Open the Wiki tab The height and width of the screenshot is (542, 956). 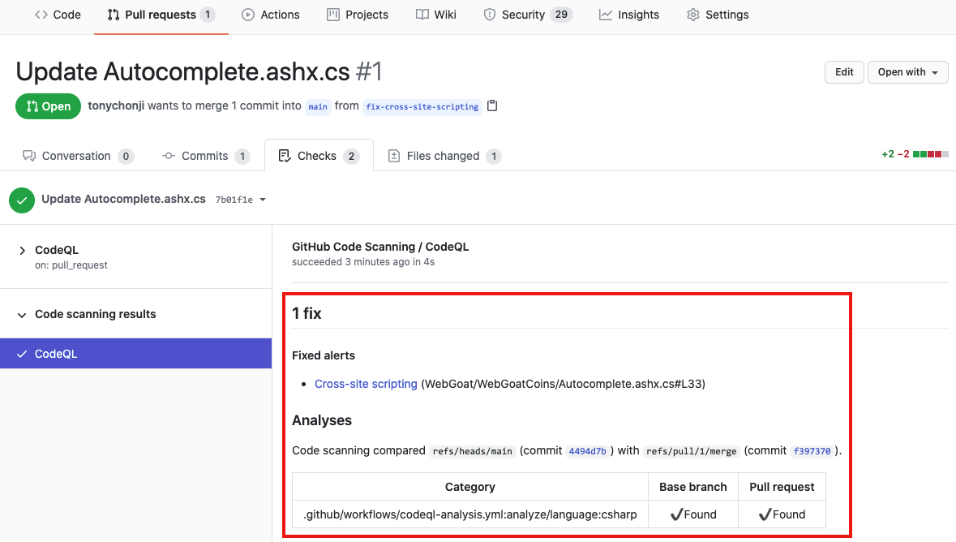(x=436, y=15)
